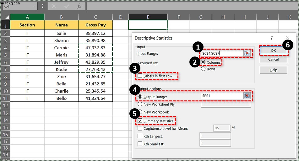The width and height of the screenshot is (299, 161).
Task: Click the cell containing Charlie
Action: pyautogui.click(x=62, y=91)
